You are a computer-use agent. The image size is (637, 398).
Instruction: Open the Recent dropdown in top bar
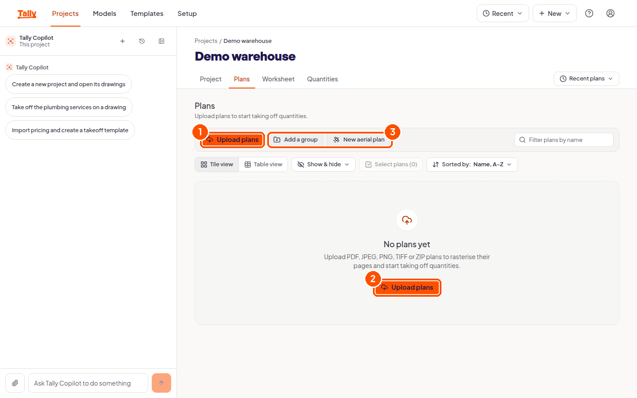(503, 13)
